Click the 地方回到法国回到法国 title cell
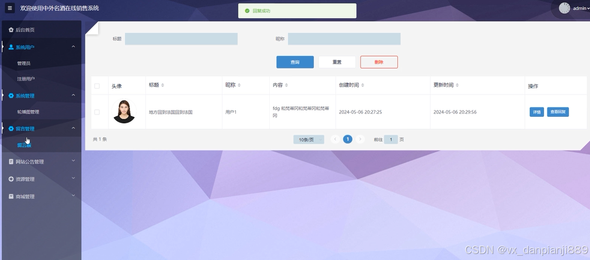This screenshot has height=260, width=590. pos(170,112)
